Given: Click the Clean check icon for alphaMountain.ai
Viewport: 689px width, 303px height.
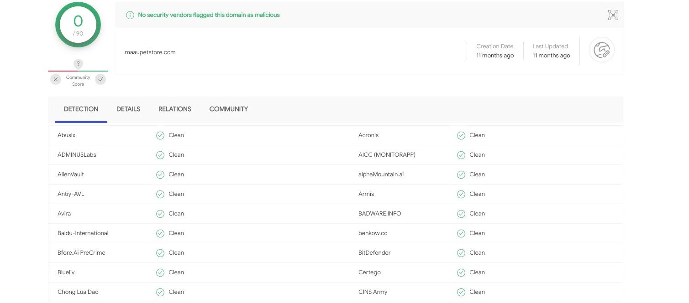Looking at the screenshot, I should pyautogui.click(x=461, y=175).
